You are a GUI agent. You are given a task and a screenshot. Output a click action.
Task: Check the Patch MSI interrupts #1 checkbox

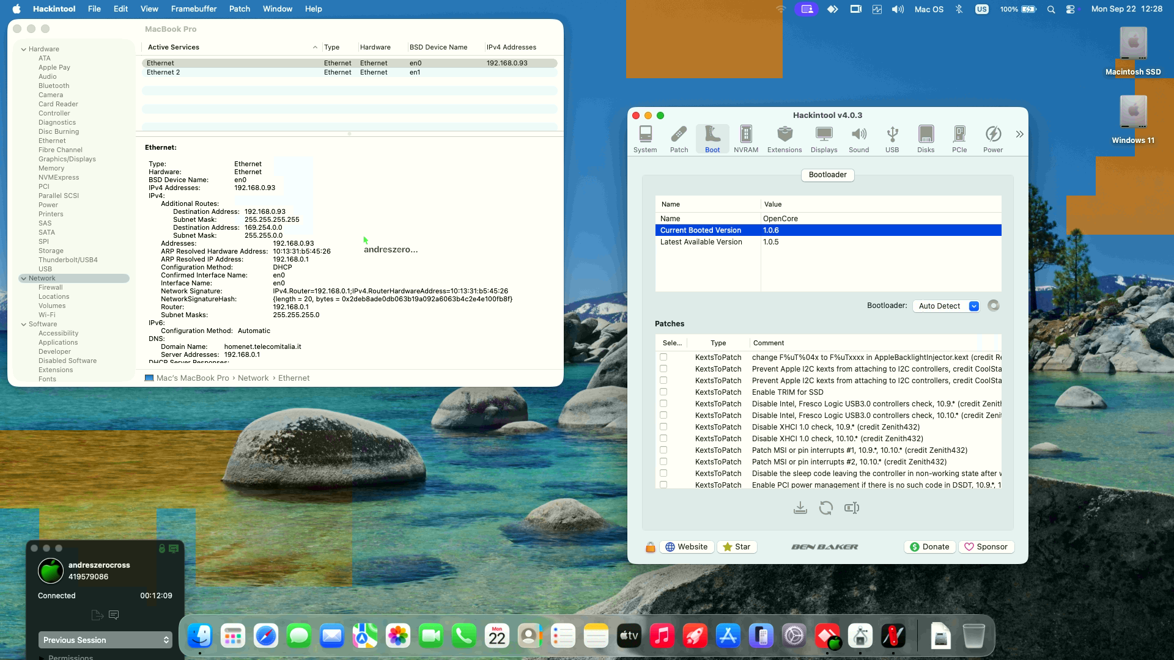pyautogui.click(x=663, y=450)
